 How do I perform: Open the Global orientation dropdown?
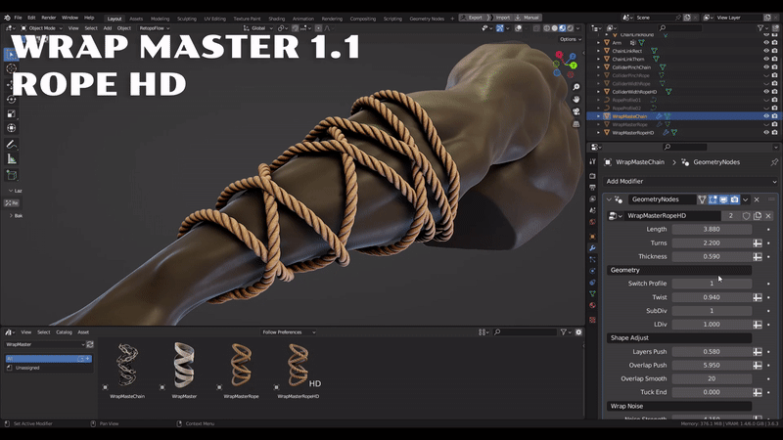click(x=258, y=28)
